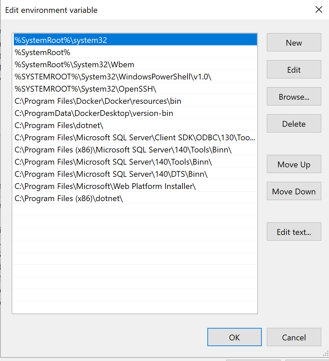Move the selected entry up
The image size is (329, 361).
click(294, 164)
